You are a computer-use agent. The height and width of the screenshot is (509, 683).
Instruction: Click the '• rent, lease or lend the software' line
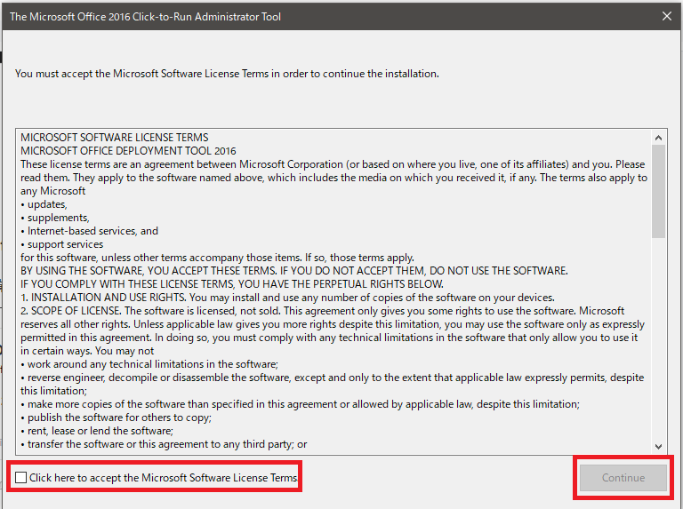tap(97, 431)
